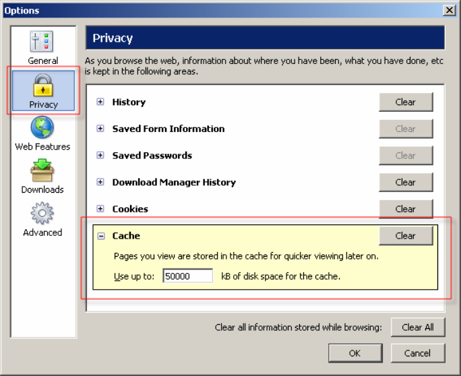Image resolution: width=461 pixels, height=376 pixels.
Task: Expand the History section
Action: click(x=100, y=102)
